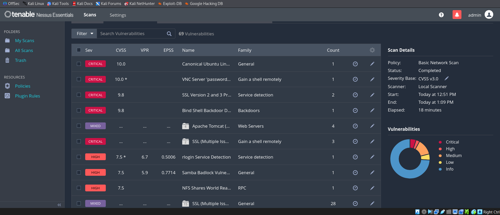Switch to the Settings tab
This screenshot has width=500, height=215.
coord(118,15)
